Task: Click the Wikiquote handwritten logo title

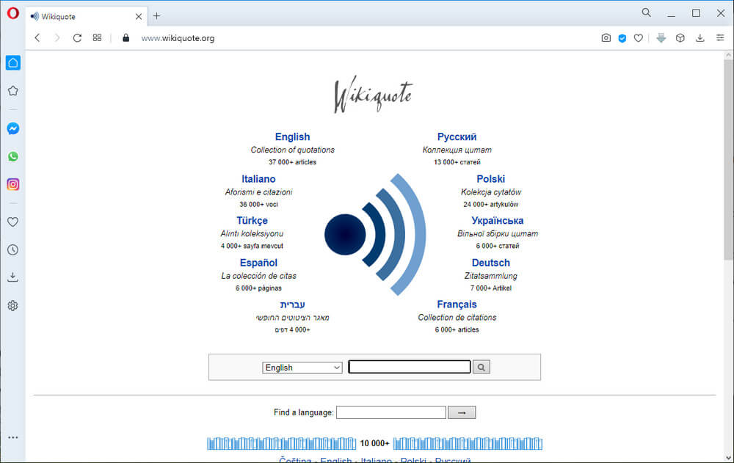Action: (373, 95)
